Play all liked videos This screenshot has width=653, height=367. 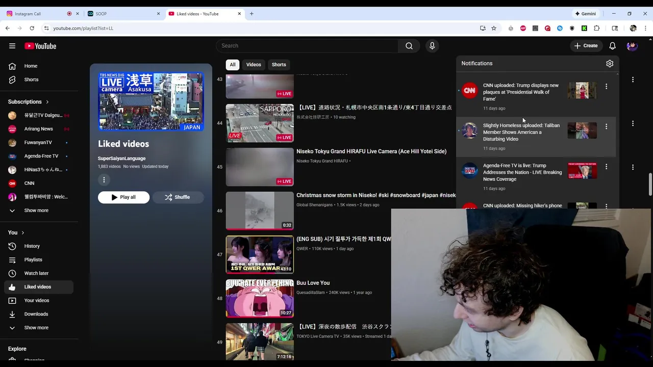tap(123, 197)
